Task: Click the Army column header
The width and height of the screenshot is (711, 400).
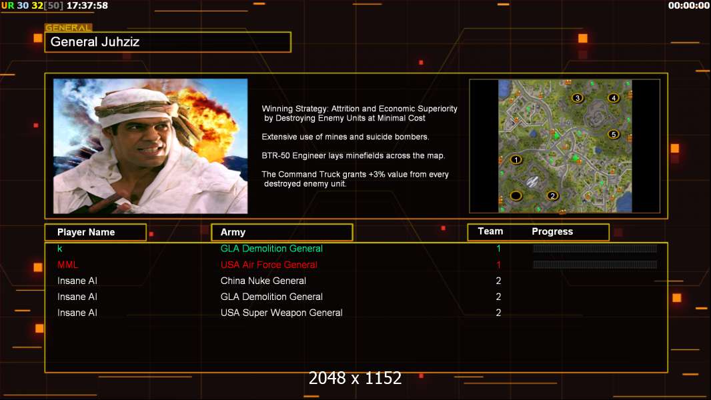Action: click(x=282, y=233)
